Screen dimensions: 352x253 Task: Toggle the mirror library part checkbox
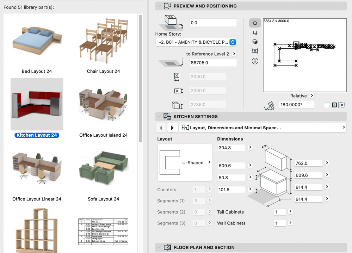[326, 105]
